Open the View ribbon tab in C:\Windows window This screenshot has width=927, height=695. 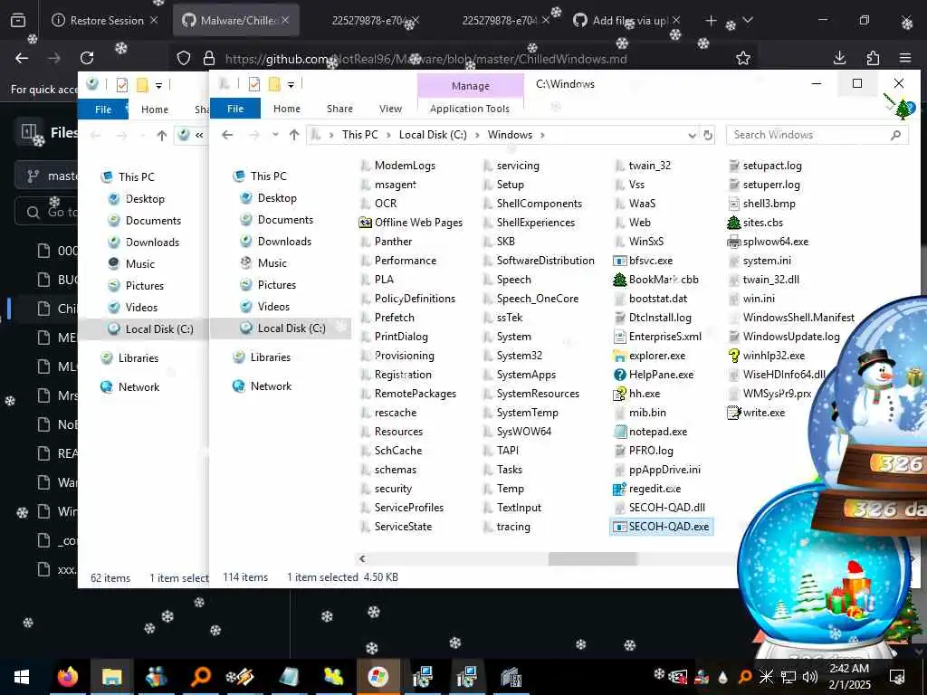click(390, 109)
